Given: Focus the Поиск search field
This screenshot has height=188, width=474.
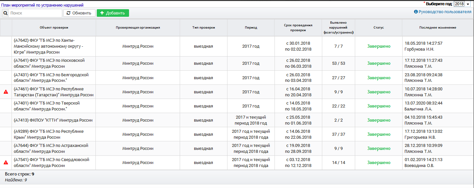Looking at the screenshot, I should point(36,13).
